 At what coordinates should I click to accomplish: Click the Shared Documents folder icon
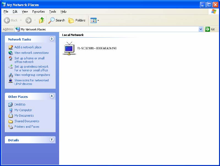[x=11, y=121]
